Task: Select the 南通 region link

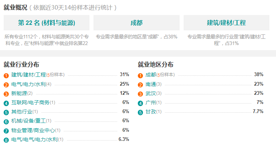Action: (151, 84)
